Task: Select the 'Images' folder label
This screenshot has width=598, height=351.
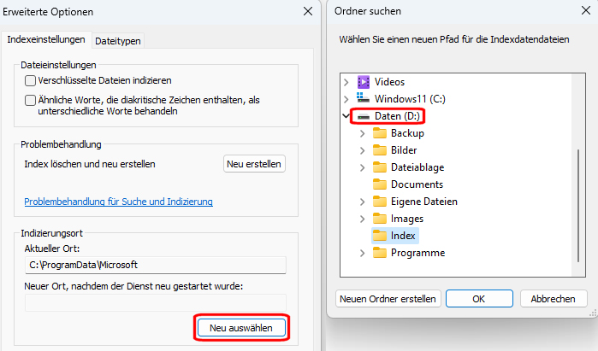Action: [x=407, y=219]
